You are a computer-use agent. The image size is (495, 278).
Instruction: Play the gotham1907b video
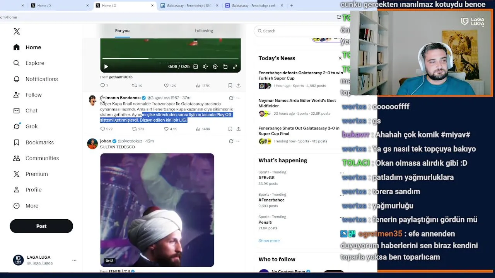(x=106, y=66)
